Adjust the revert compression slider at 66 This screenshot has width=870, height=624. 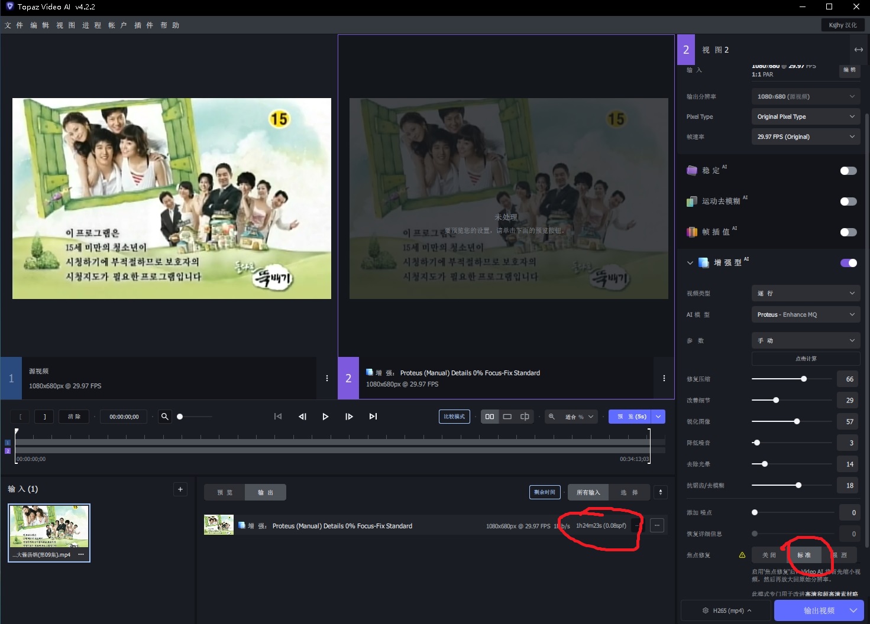pos(804,379)
